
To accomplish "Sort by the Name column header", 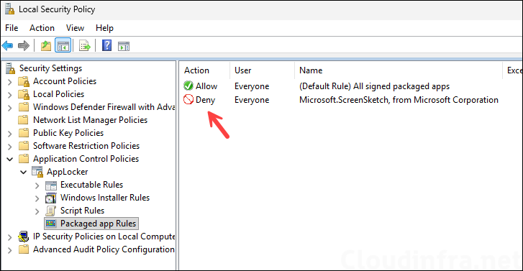I will coord(399,70).
